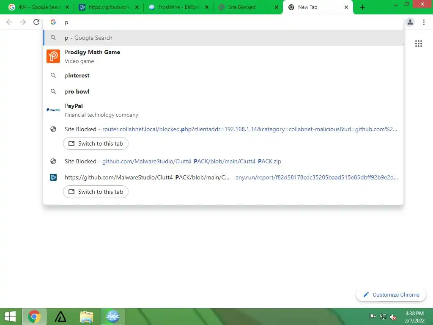Open the Windows Start button
Viewport: 433px width, 325px height.
click(x=10, y=317)
